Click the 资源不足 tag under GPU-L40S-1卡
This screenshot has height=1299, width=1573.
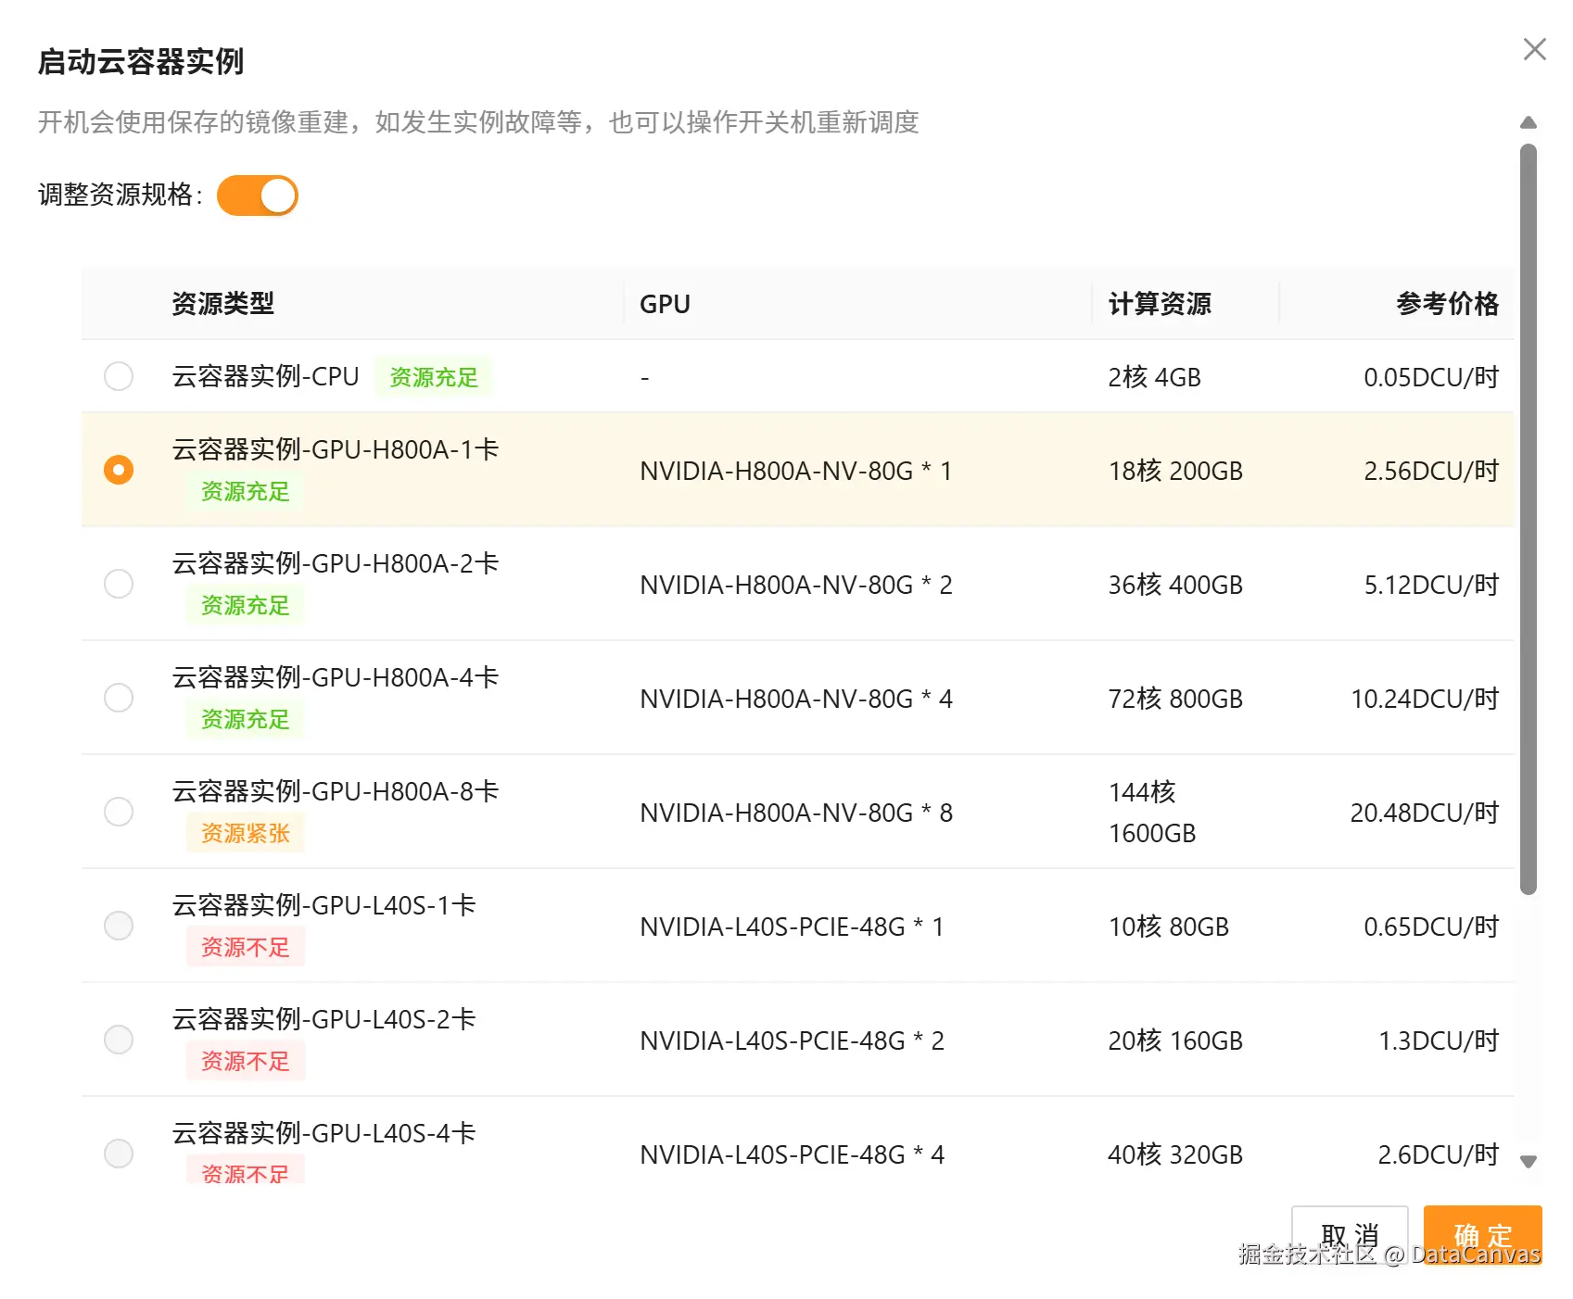246,947
